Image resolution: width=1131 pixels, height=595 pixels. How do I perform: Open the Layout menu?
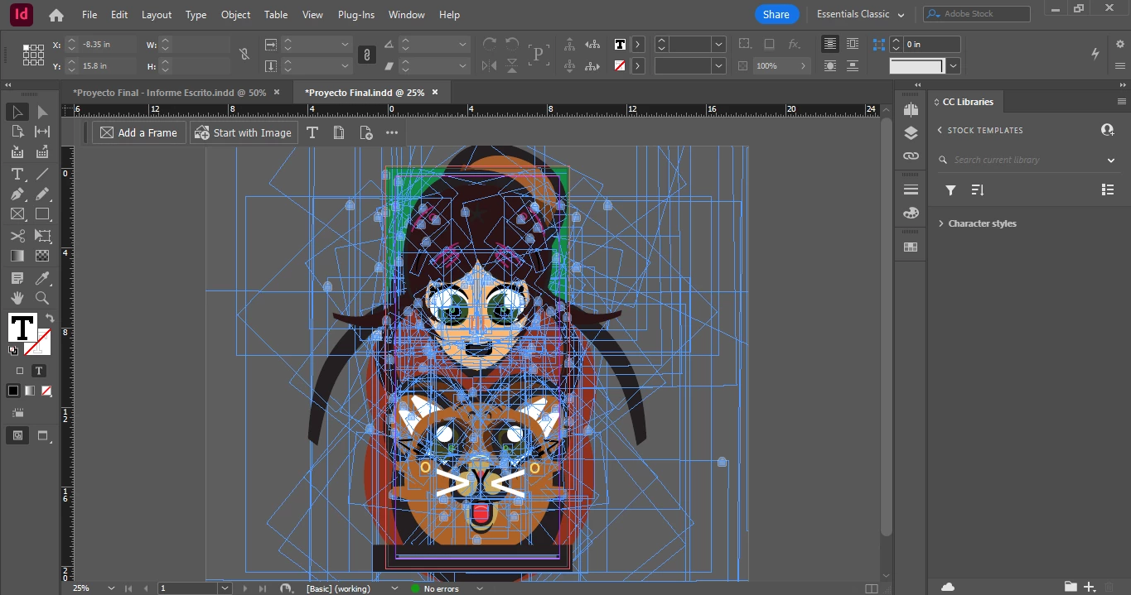click(x=157, y=15)
